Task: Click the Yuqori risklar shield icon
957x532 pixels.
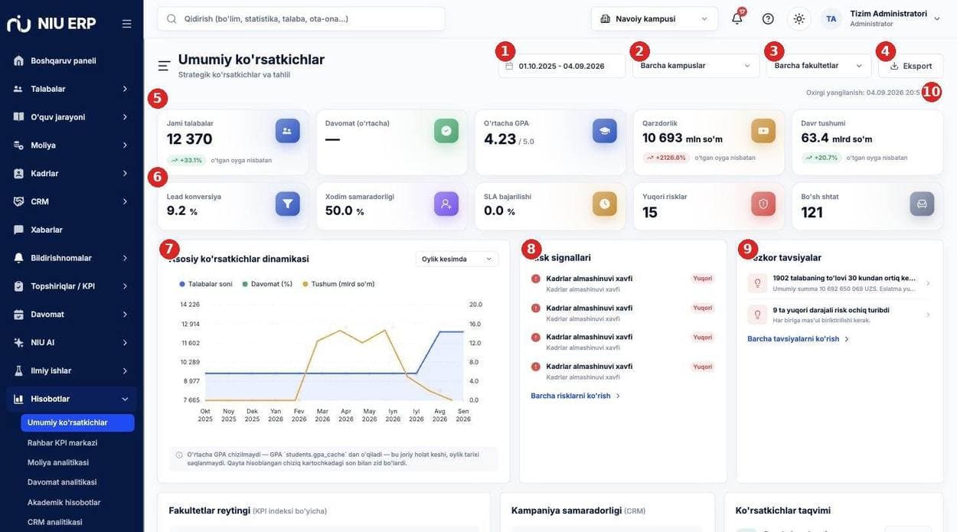Action: tap(763, 204)
